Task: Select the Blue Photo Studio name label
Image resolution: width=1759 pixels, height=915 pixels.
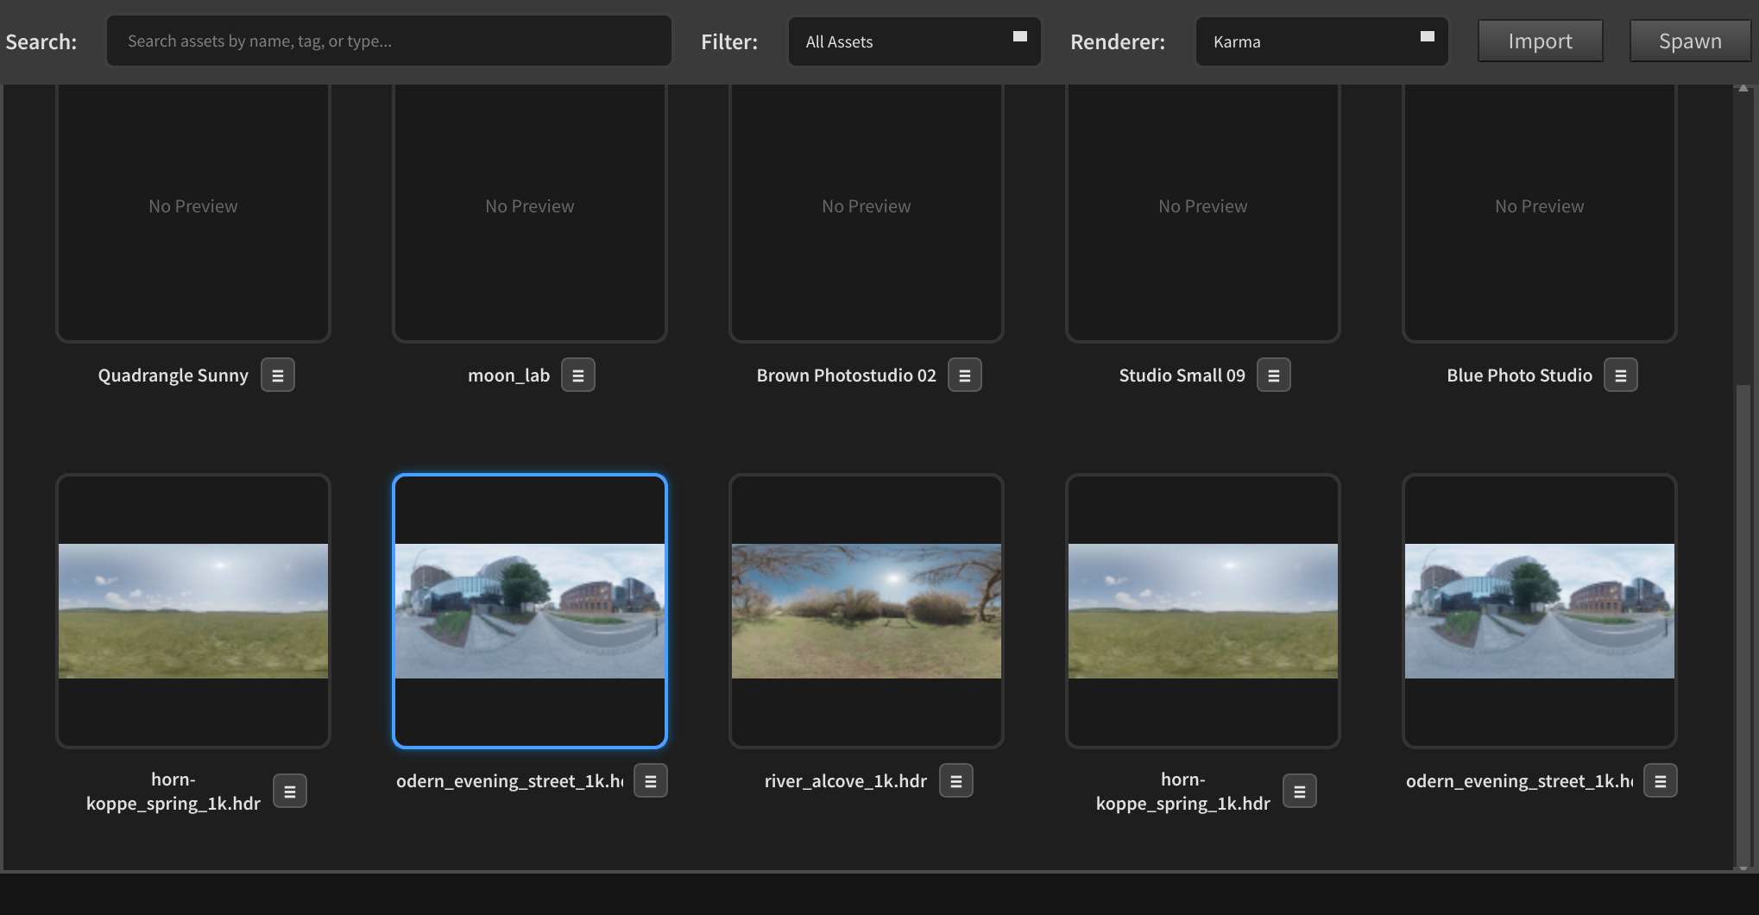Action: click(1519, 375)
